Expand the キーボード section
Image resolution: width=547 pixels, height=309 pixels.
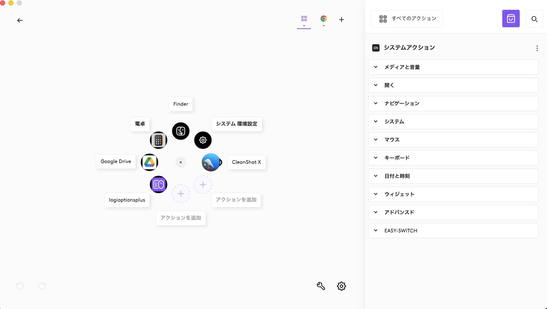coord(453,158)
